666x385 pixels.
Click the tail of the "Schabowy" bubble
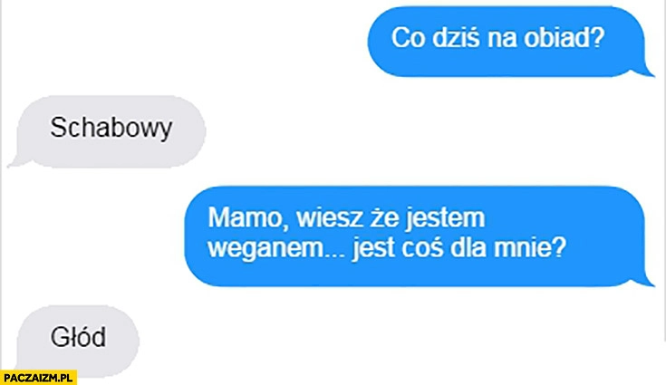pyautogui.click(x=17, y=161)
